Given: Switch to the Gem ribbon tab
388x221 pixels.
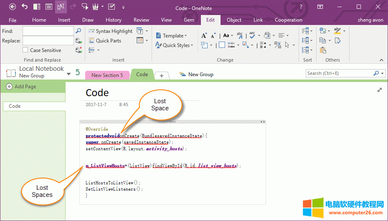Looking at the screenshot, I should tap(189, 20).
